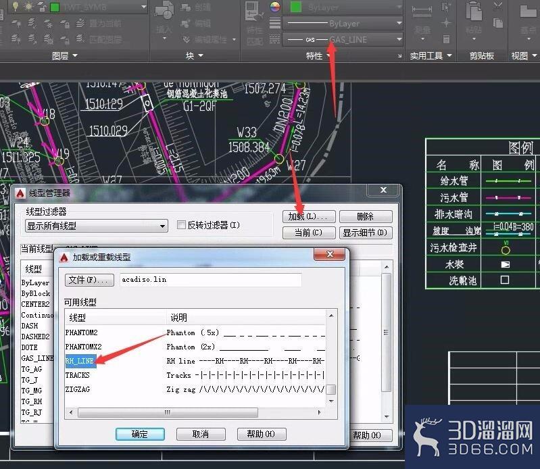Select GAS_LINE in Linetype Manager list
540x469 pixels.
click(37, 358)
